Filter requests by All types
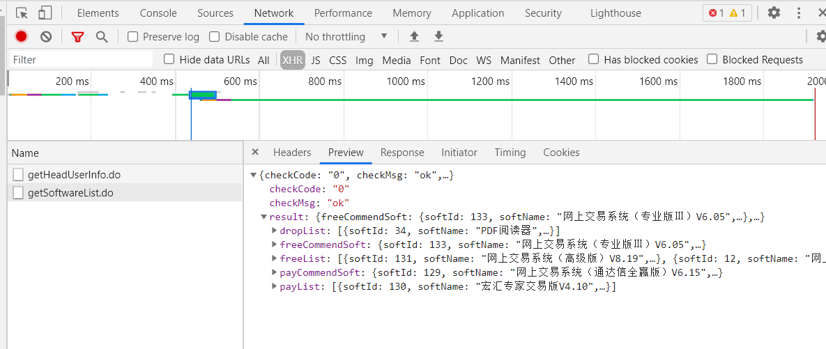Image resolution: width=826 pixels, height=349 pixels. (x=263, y=60)
